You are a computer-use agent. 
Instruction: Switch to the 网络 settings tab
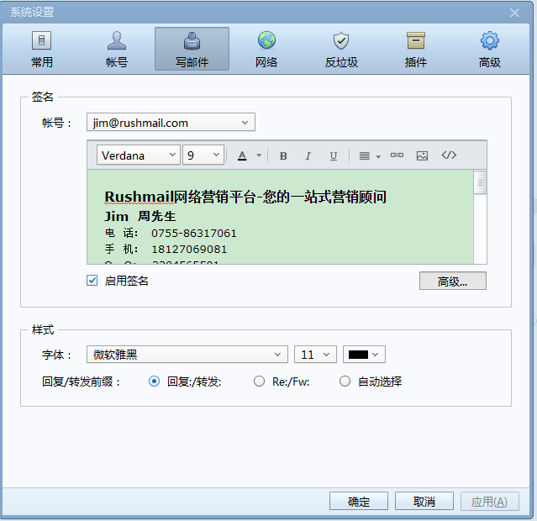click(266, 49)
